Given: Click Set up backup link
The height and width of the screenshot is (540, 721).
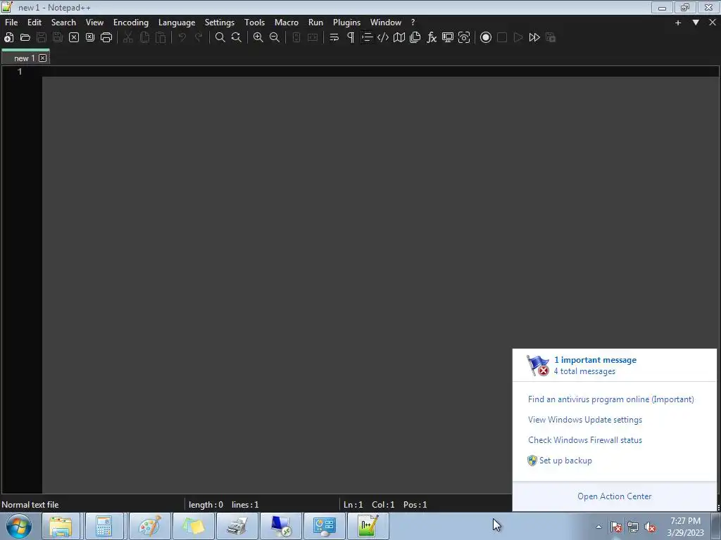Looking at the screenshot, I should tap(565, 461).
